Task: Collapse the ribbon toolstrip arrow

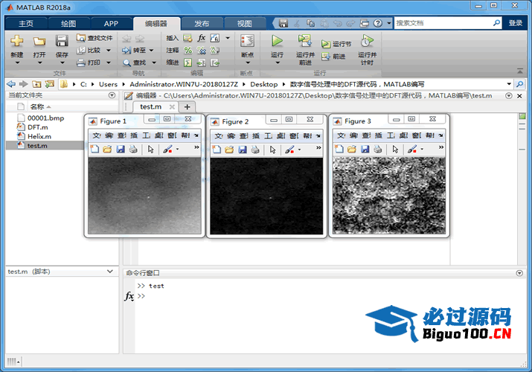Action: pyautogui.click(x=520, y=71)
